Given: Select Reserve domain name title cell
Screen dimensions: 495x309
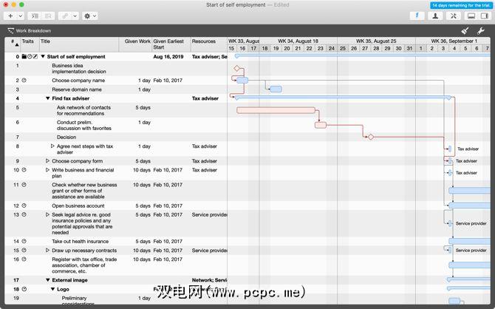Looking at the screenshot, I should (77, 89).
